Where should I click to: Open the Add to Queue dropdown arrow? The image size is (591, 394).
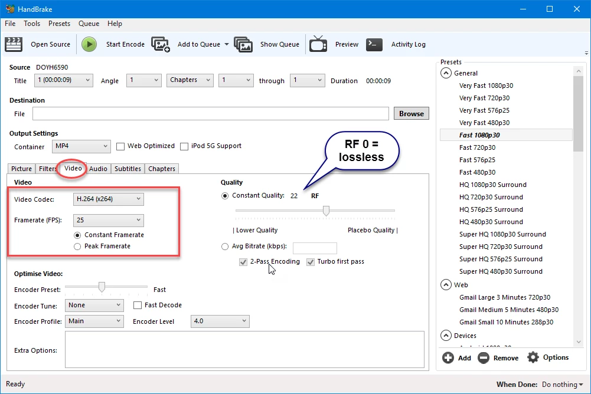(227, 44)
